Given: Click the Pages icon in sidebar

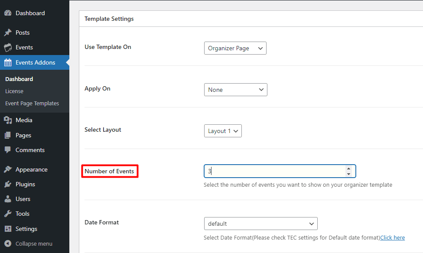Looking at the screenshot, I should pyautogui.click(x=8, y=136).
